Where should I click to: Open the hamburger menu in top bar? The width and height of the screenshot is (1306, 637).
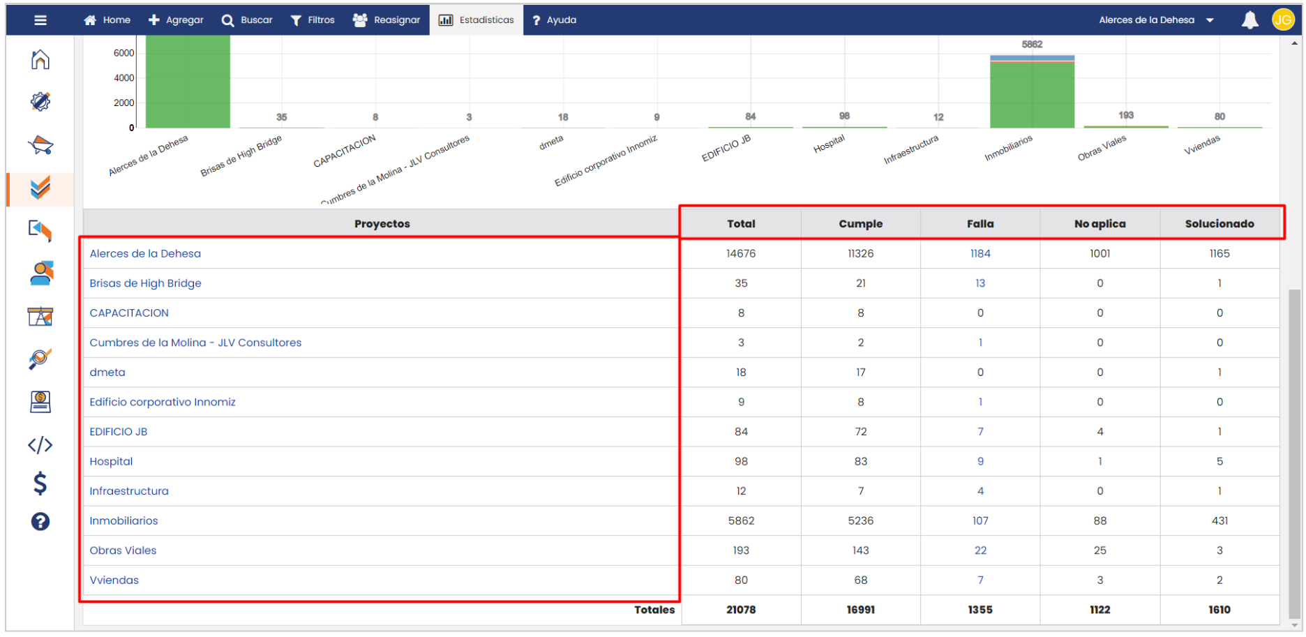tap(40, 20)
